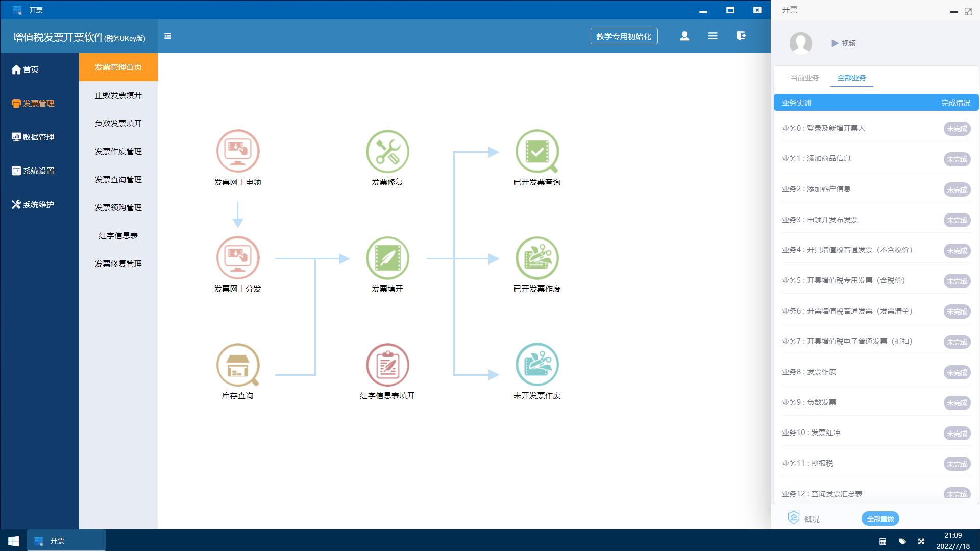Play the 视频 tutorial
This screenshot has height=551, width=980.
coord(844,43)
